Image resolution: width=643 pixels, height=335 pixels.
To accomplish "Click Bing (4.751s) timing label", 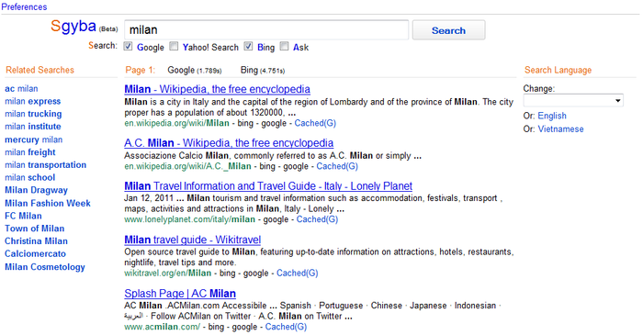I will click(x=263, y=70).
